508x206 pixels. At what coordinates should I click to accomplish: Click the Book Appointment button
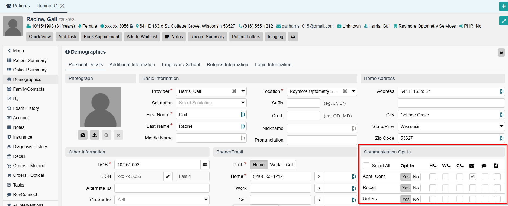click(101, 37)
